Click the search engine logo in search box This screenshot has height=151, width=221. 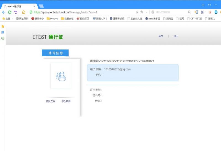point(153,12)
